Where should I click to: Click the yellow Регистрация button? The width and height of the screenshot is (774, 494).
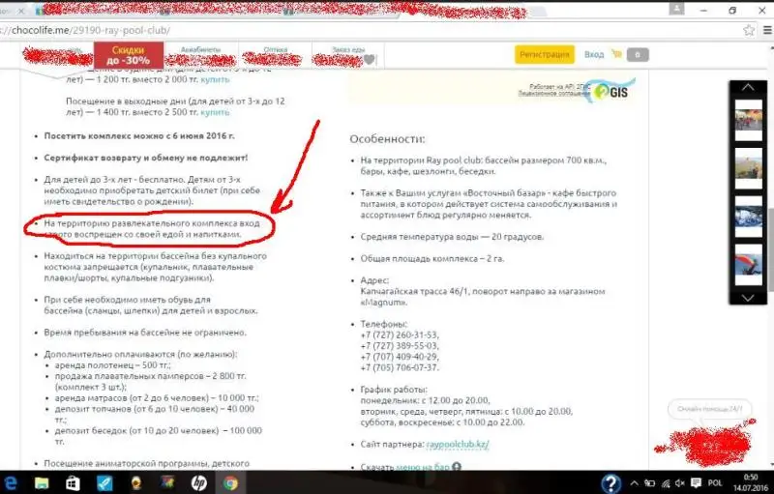pyautogui.click(x=545, y=54)
